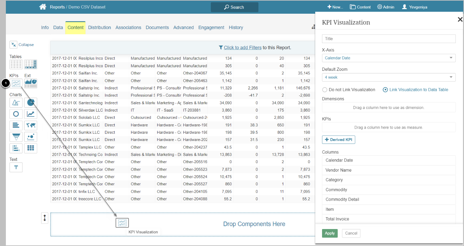This screenshot has height=246, width=464.
Task: Expand the Default Zoom dropdown
Action: pyautogui.click(x=389, y=77)
